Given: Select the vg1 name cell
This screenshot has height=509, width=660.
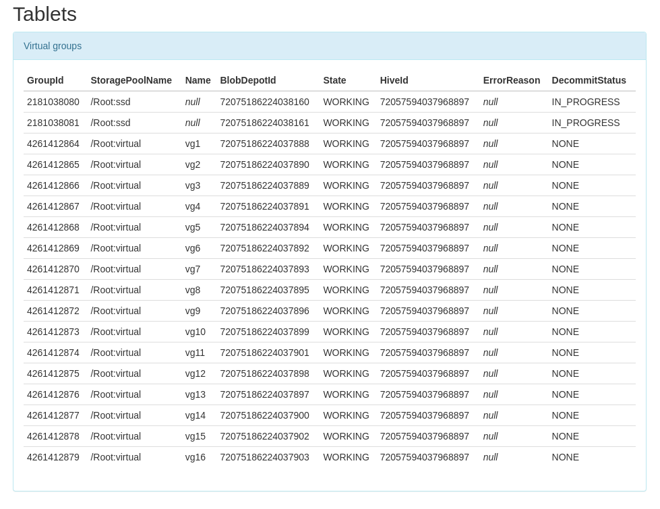Looking at the screenshot, I should coord(193,144).
